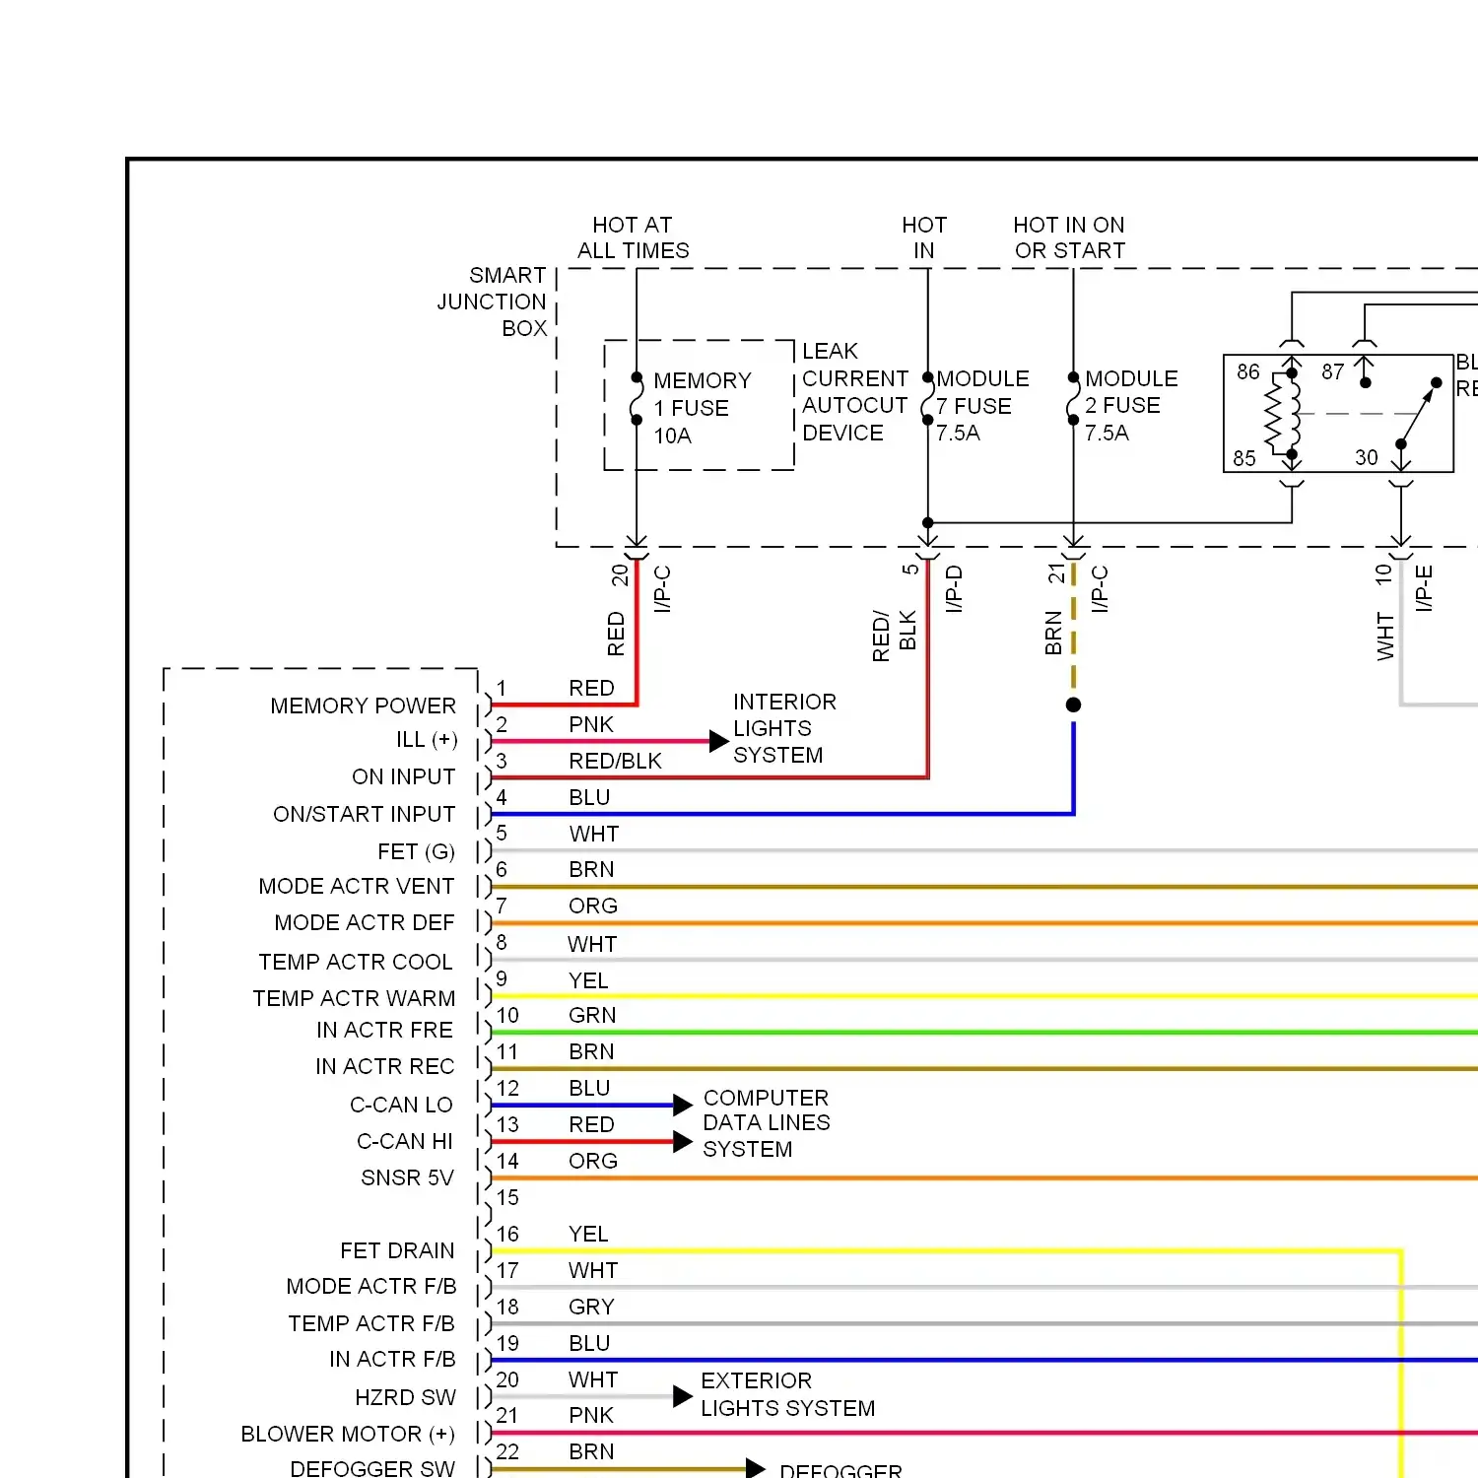Select IN ACTR F/B label
This screenshot has height=1478, width=1478.
click(392, 1359)
